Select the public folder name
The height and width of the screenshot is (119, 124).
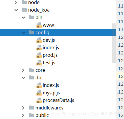pos(42,116)
